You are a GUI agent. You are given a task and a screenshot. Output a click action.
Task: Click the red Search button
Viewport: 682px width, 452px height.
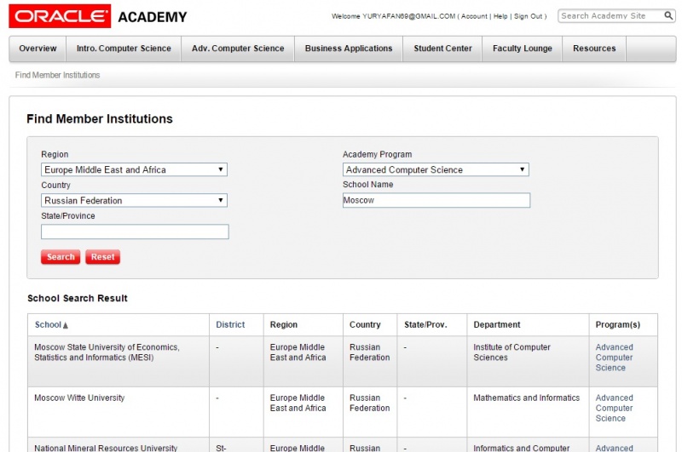coord(61,256)
